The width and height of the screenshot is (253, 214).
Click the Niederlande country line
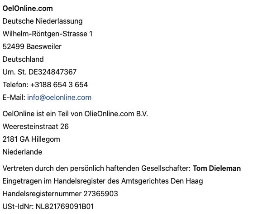pyautogui.click(x=23, y=152)
